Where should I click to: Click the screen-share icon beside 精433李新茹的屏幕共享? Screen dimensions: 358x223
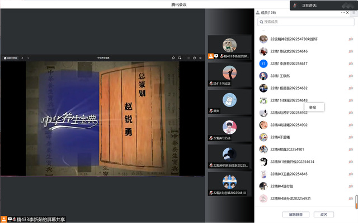[10, 220]
